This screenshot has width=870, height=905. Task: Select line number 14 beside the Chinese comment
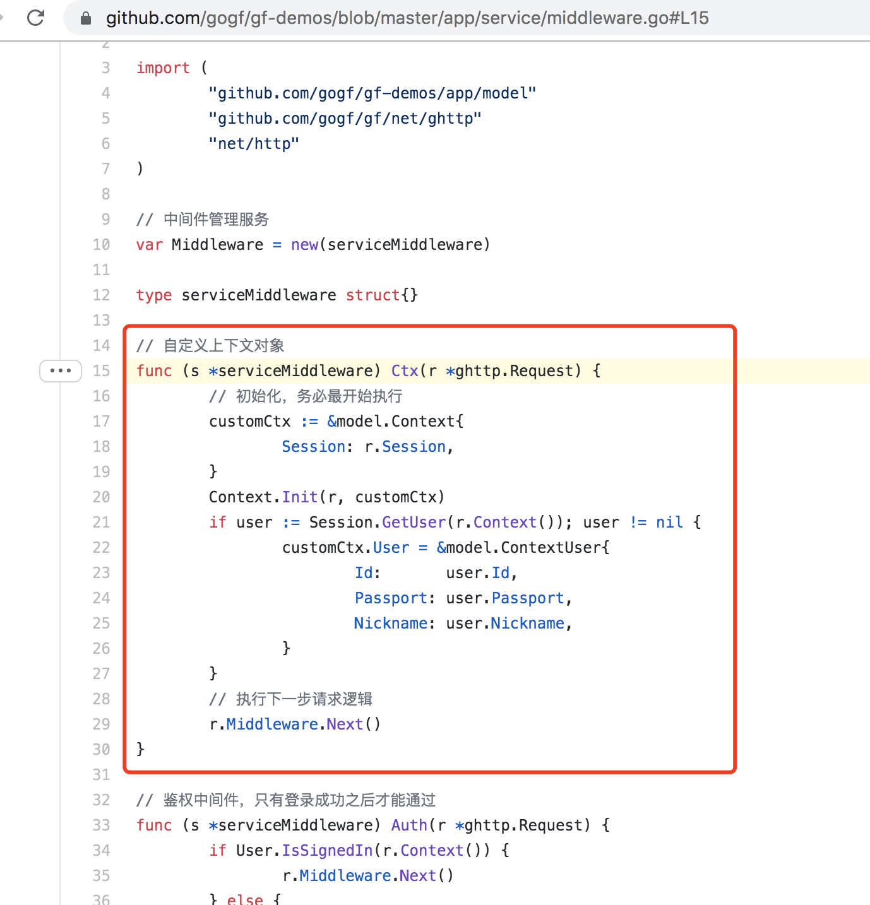click(x=101, y=345)
